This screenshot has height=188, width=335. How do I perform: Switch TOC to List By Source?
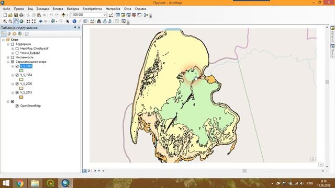click(9, 33)
